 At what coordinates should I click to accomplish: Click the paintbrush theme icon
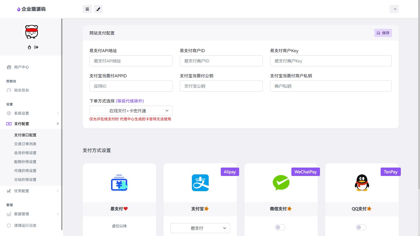[98, 9]
